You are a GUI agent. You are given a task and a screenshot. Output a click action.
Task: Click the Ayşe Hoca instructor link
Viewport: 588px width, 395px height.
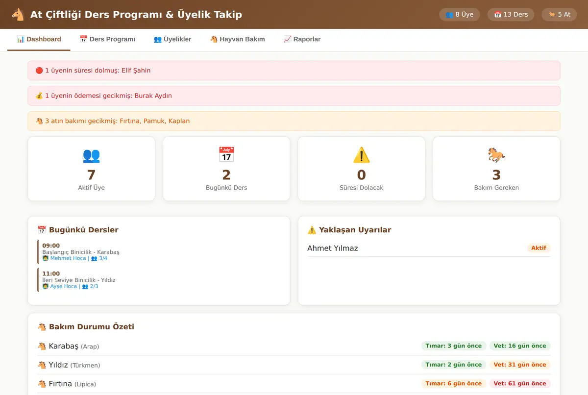tap(64, 286)
